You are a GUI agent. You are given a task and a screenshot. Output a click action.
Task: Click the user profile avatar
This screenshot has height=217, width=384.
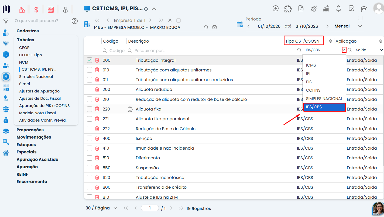[378, 8]
